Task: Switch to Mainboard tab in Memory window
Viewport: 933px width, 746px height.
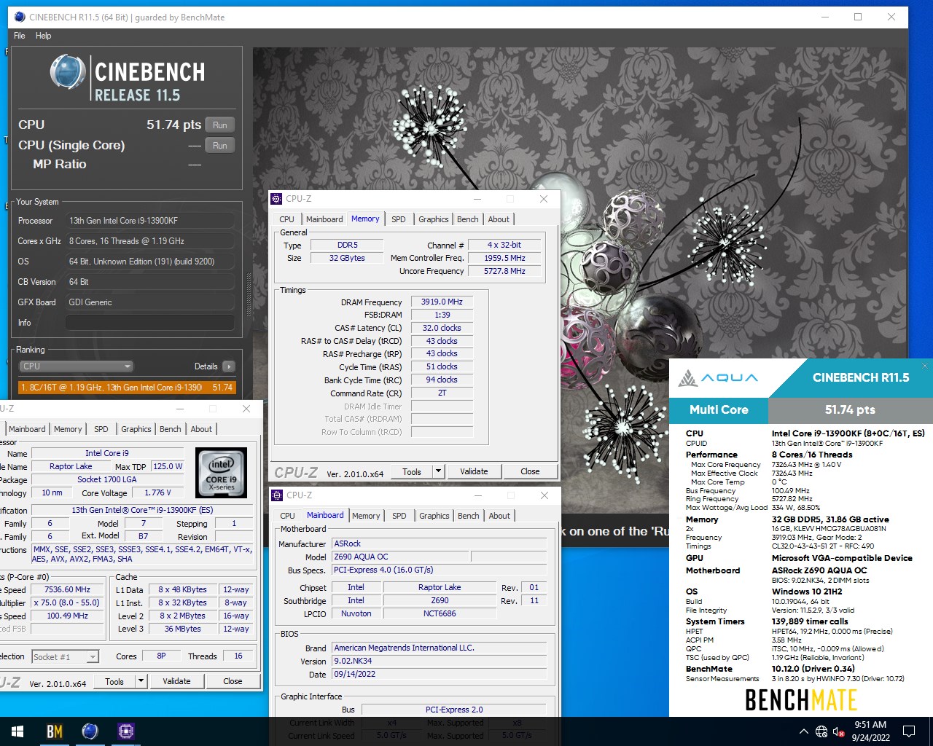Action: tap(324, 219)
